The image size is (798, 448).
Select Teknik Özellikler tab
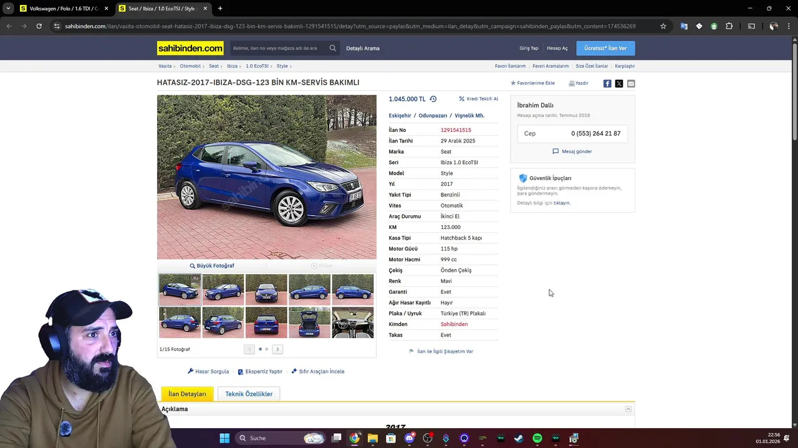click(249, 394)
